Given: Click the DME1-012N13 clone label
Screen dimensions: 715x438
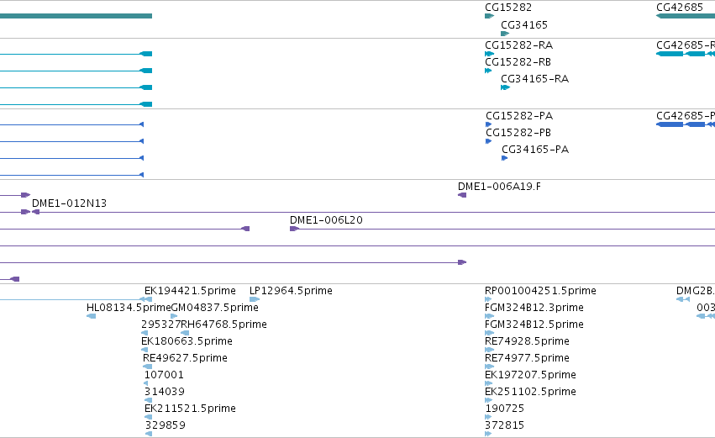Looking at the screenshot, I should point(69,203).
